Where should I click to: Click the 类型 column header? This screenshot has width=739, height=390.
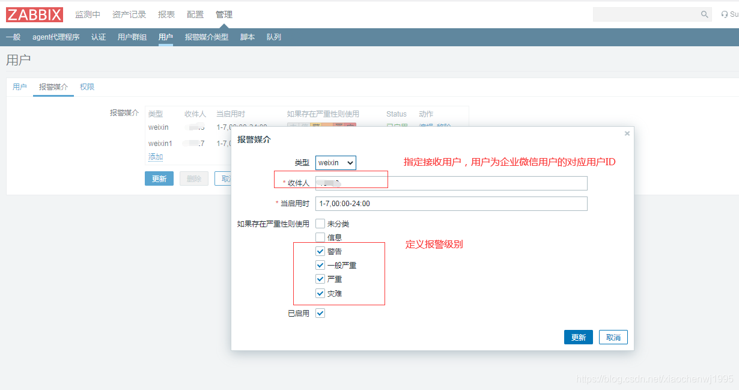156,114
